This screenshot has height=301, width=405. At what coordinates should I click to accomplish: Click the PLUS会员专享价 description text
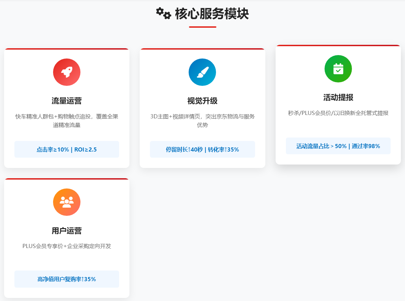point(67,246)
